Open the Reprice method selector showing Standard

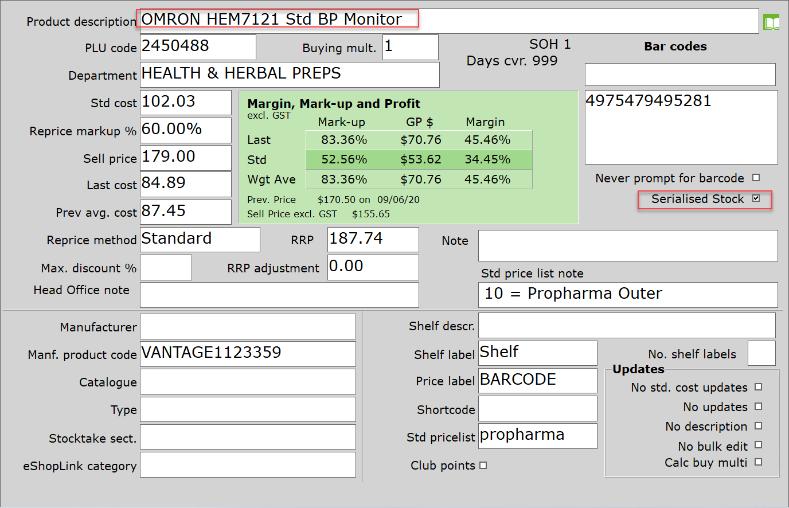tap(200, 239)
